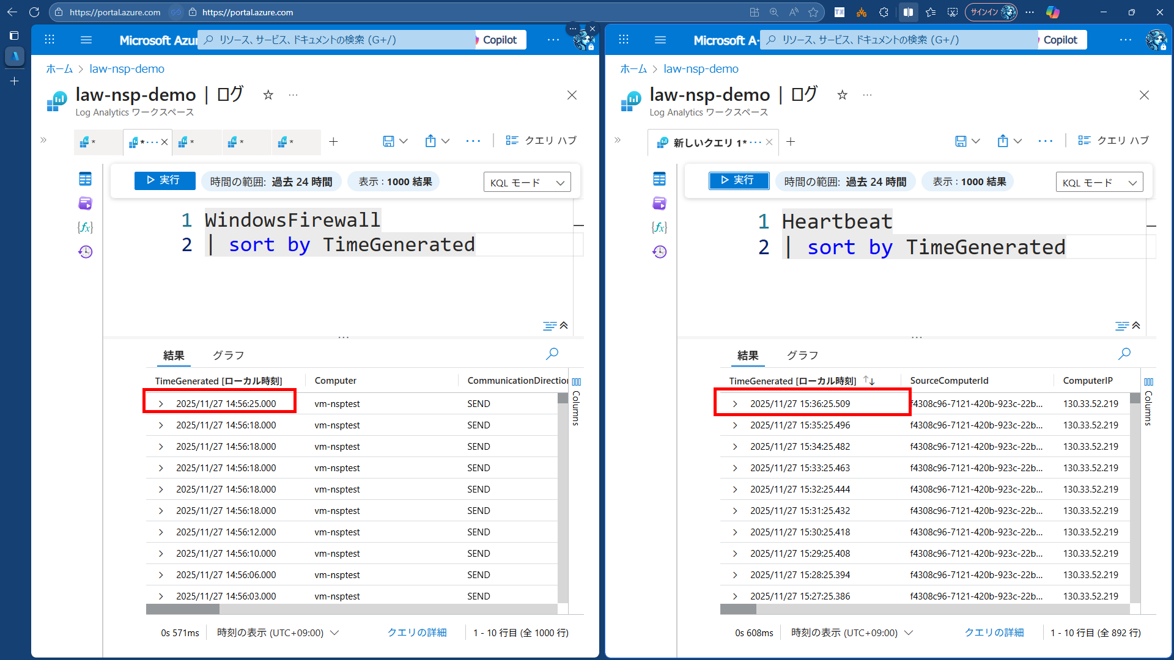1174x660 pixels.
Task: Select the 新しいクエリ 1 tab
Action: [x=709, y=142]
